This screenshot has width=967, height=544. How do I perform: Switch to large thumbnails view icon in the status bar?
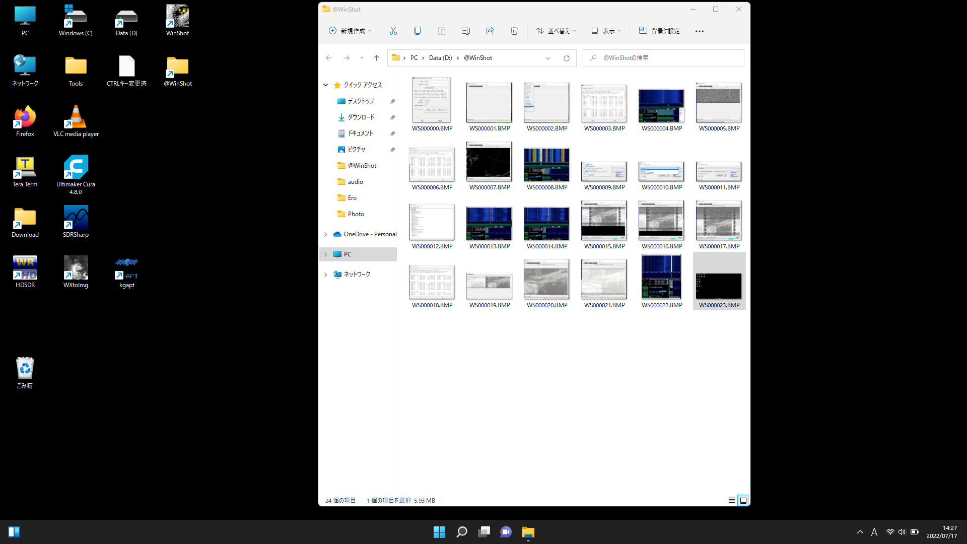pyautogui.click(x=743, y=500)
